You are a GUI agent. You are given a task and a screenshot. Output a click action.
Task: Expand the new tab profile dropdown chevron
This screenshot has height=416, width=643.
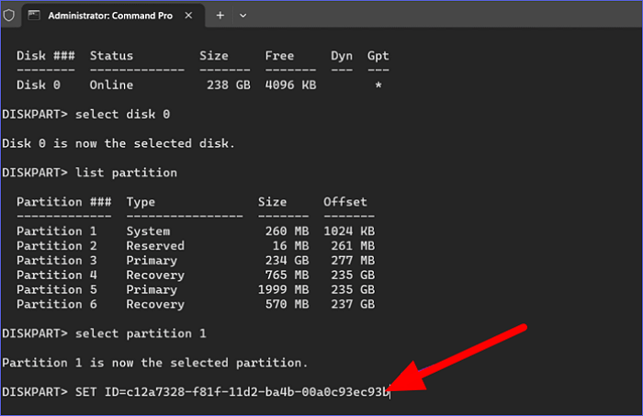(x=243, y=16)
